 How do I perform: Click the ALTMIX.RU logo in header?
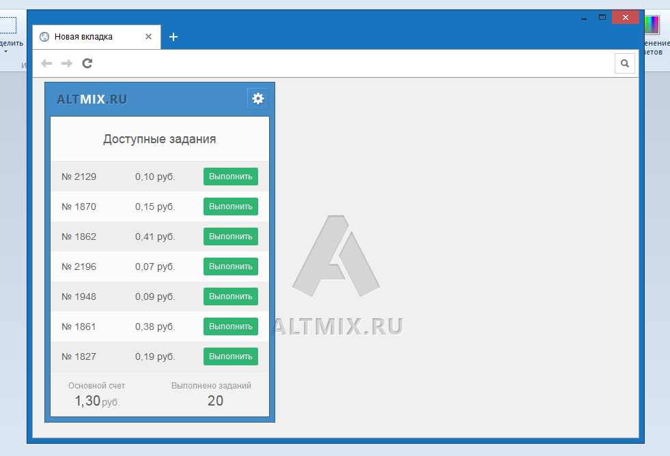(x=92, y=100)
